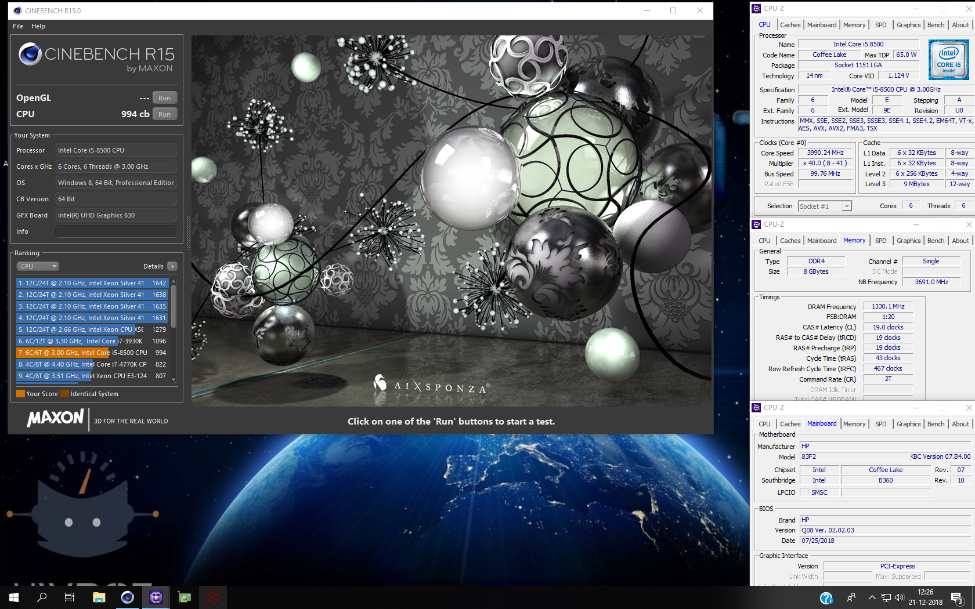The height and width of the screenshot is (609, 975).
Task: Click the ranking list scroll-up arrow
Action: point(173,281)
